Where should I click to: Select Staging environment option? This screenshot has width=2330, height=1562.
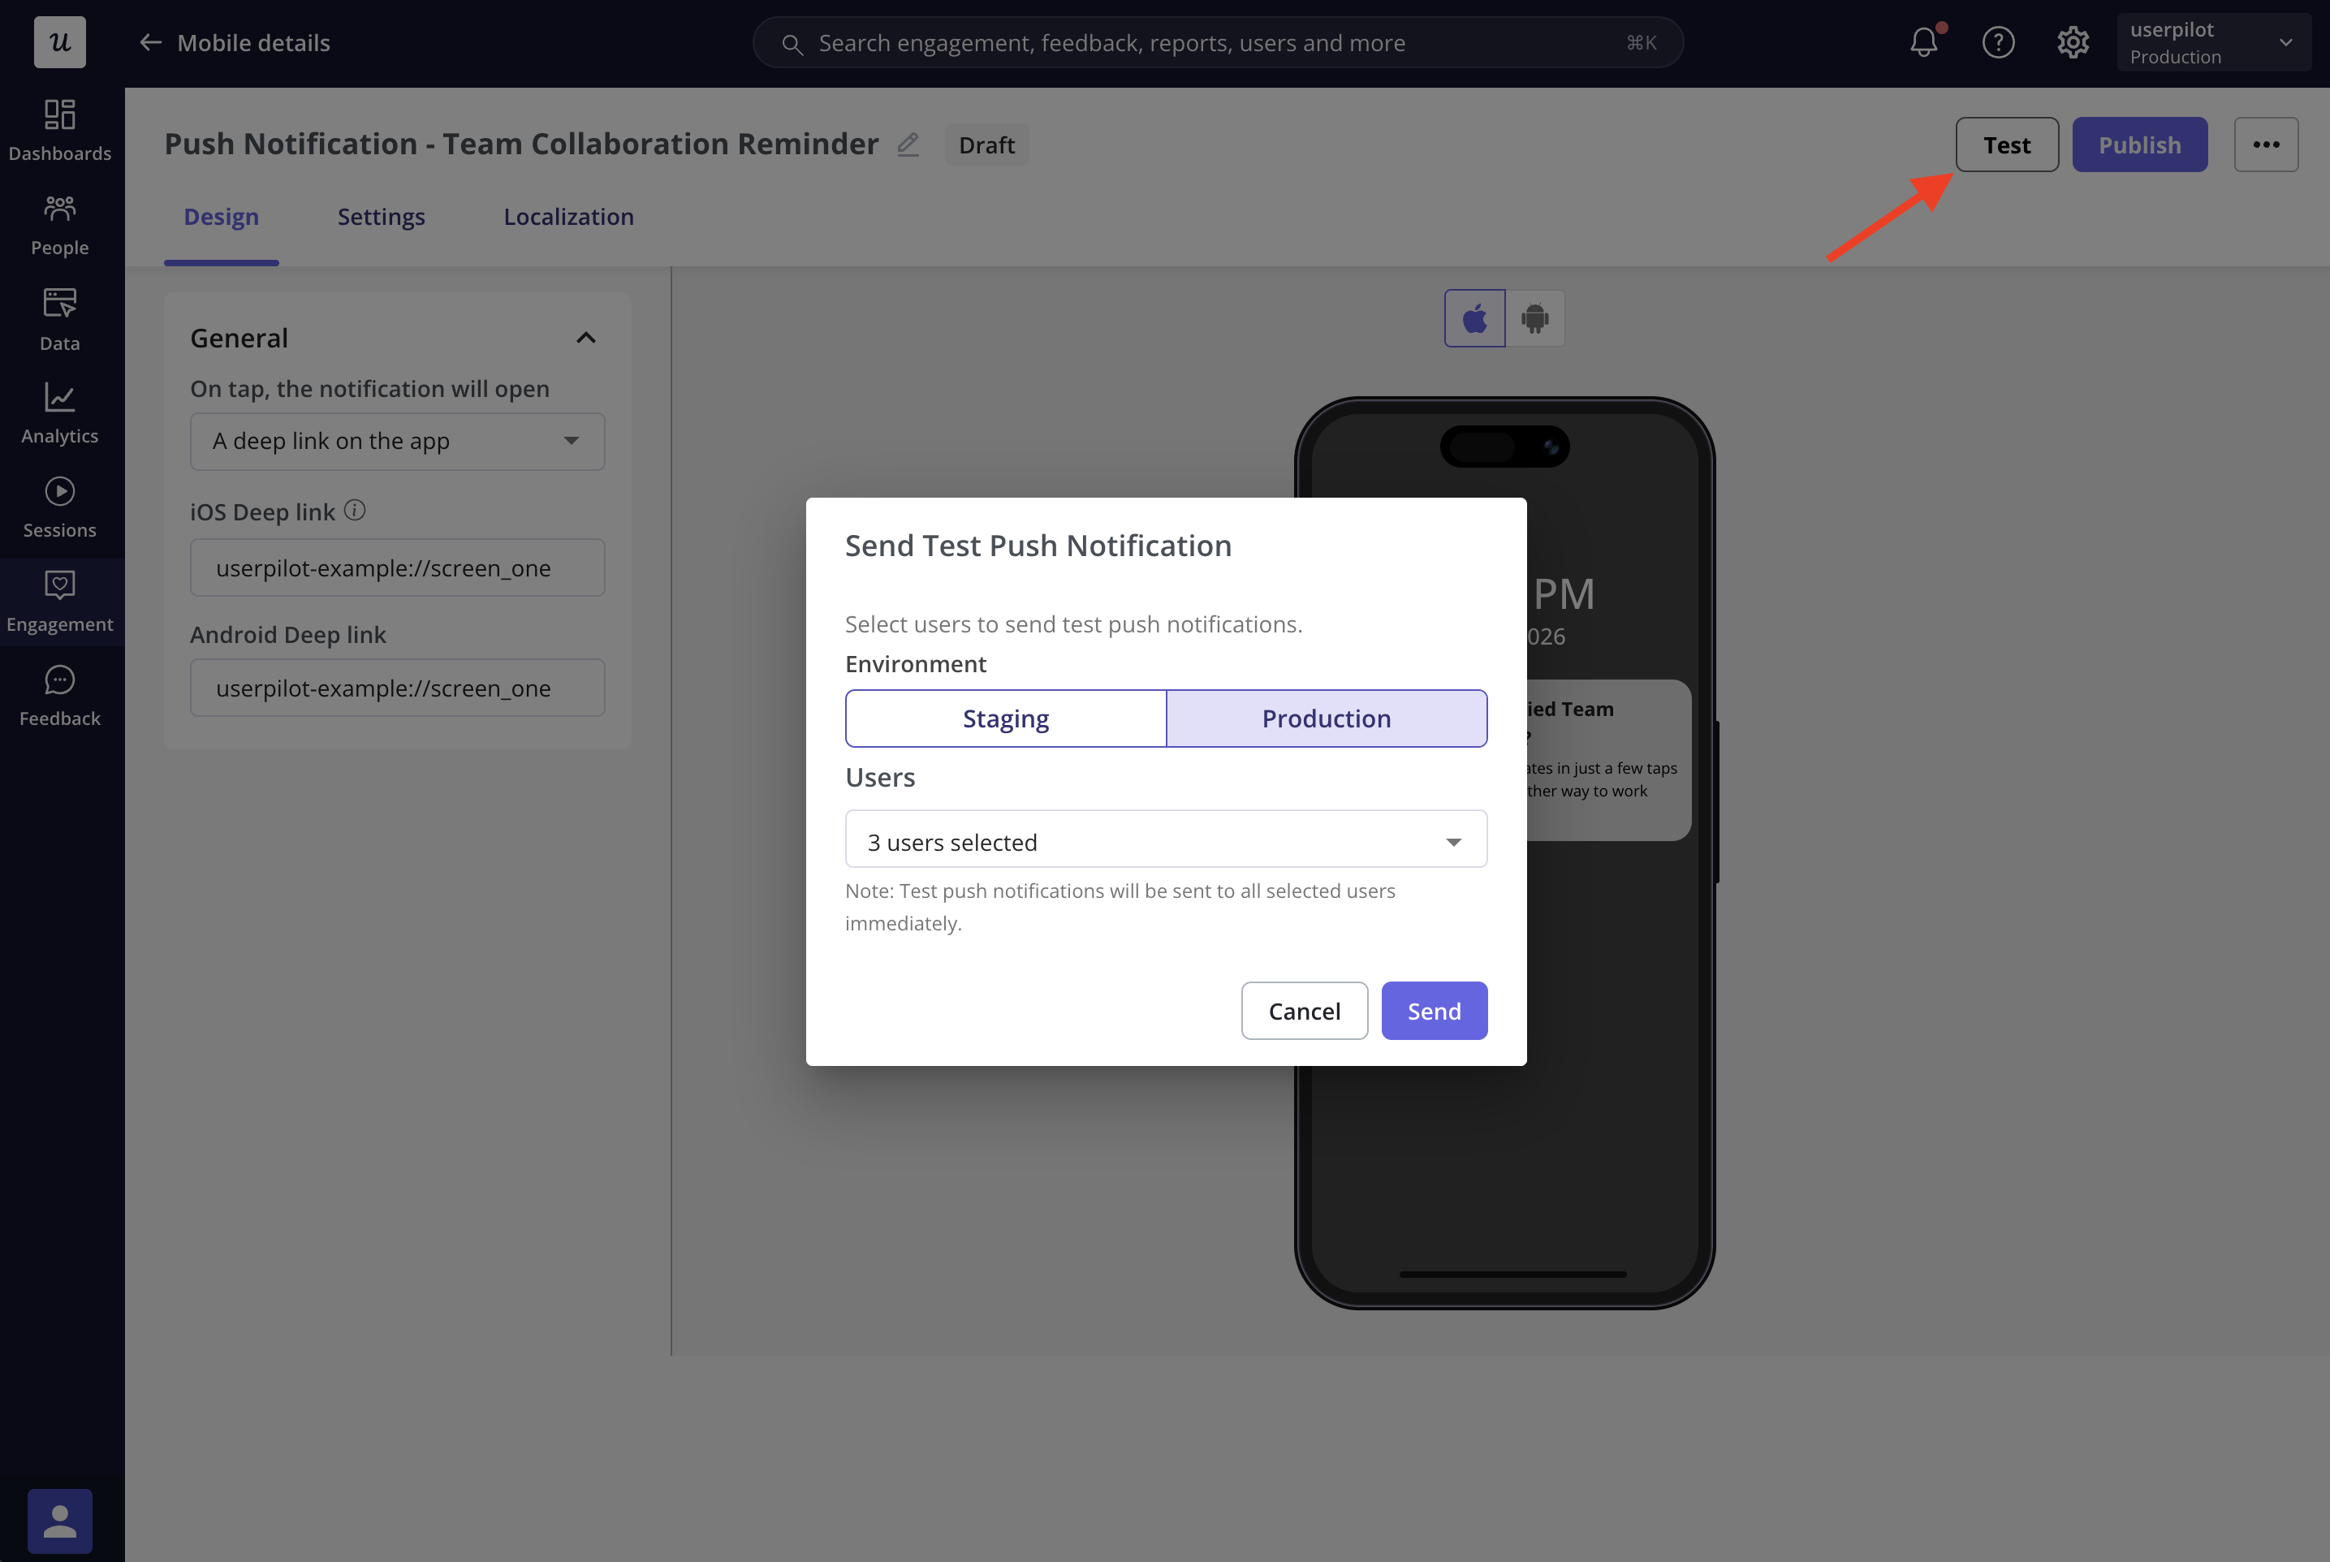[x=1005, y=718]
